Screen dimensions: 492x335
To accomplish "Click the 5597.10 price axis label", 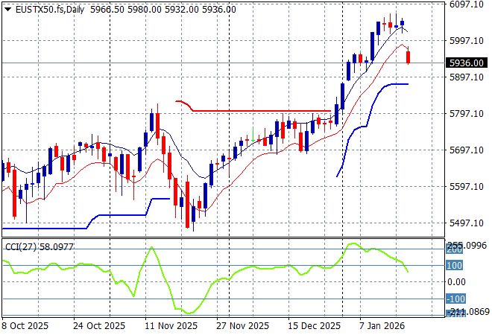I will [467, 186].
